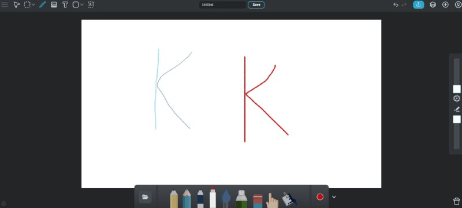Select the teal colored pencil brush

coord(187,199)
